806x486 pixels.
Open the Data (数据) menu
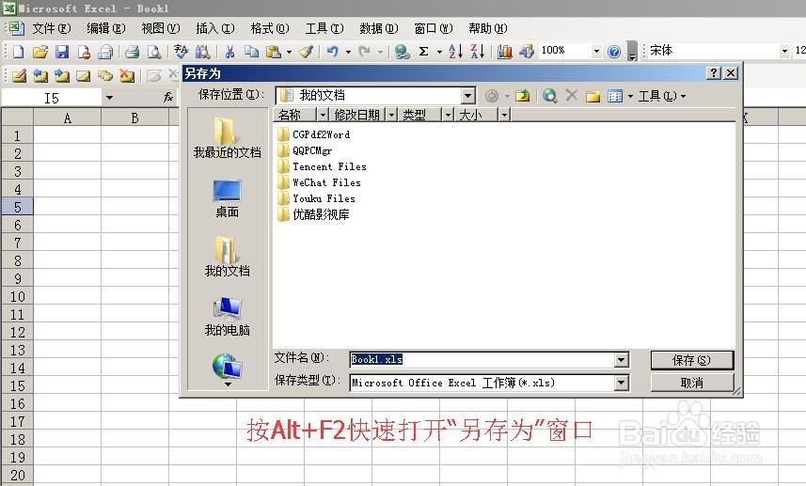click(379, 28)
